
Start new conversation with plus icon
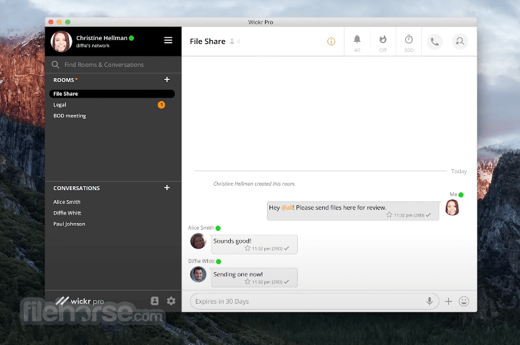point(167,188)
